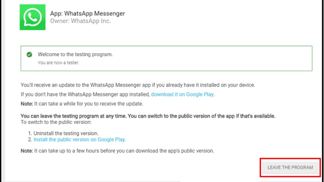
Task: Click the note about a few hours delay
Action: click(117, 151)
